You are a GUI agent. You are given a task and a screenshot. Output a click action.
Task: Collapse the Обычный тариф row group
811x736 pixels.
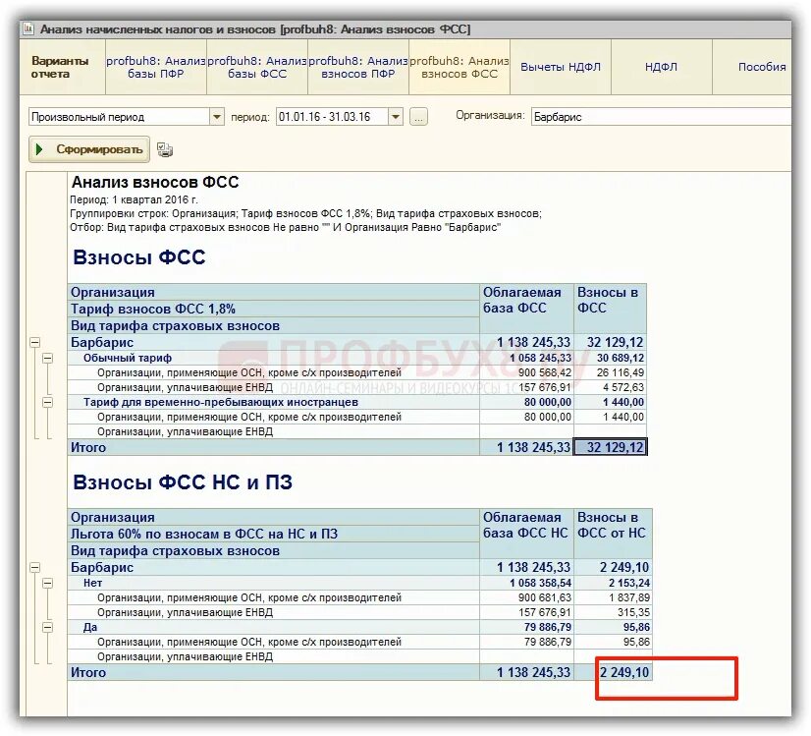point(50,357)
